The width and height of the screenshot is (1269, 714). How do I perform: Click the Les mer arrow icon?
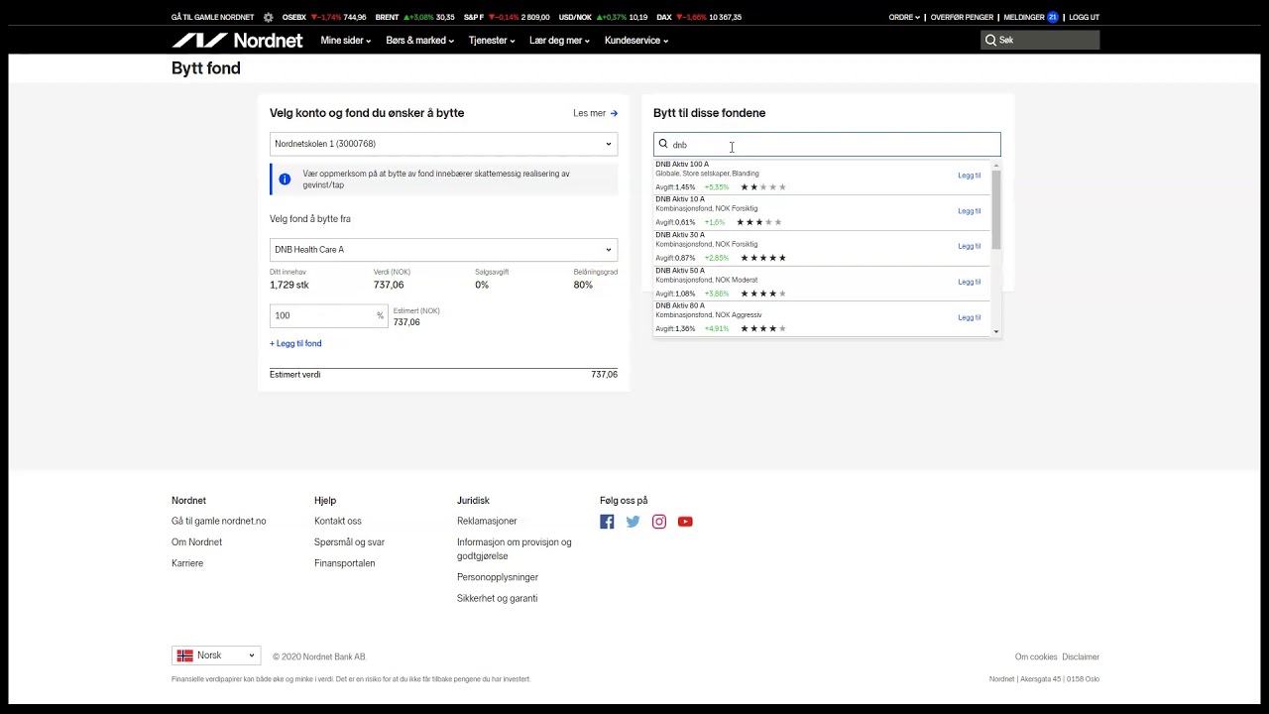[614, 113]
